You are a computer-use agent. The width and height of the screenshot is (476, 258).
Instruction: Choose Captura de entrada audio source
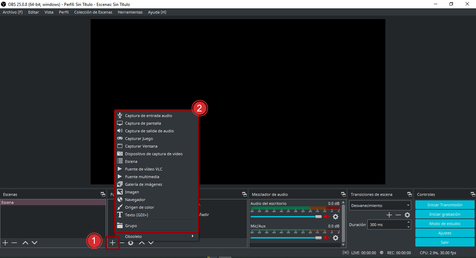tap(156, 116)
